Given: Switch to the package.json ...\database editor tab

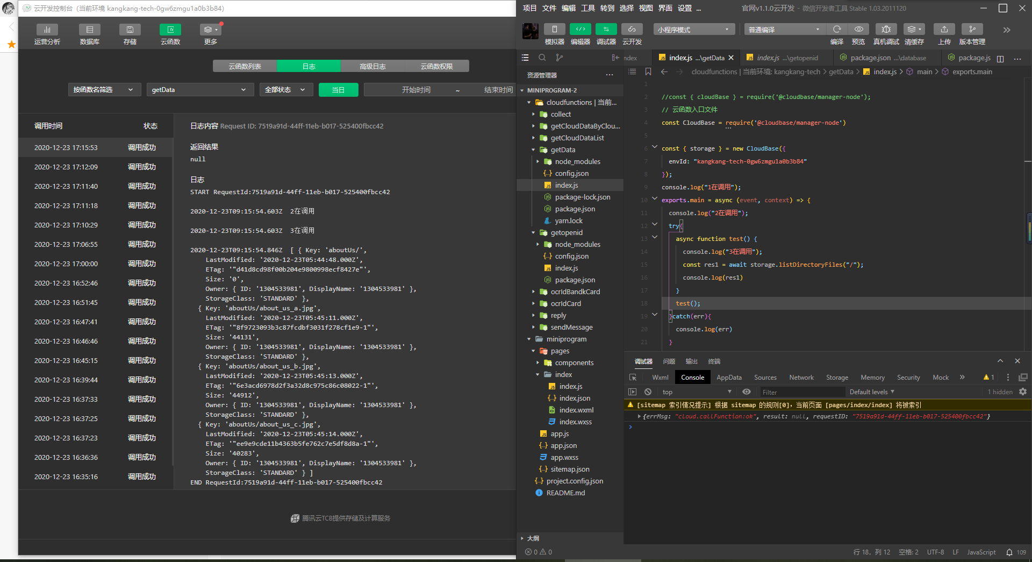Looking at the screenshot, I should [x=888, y=58].
